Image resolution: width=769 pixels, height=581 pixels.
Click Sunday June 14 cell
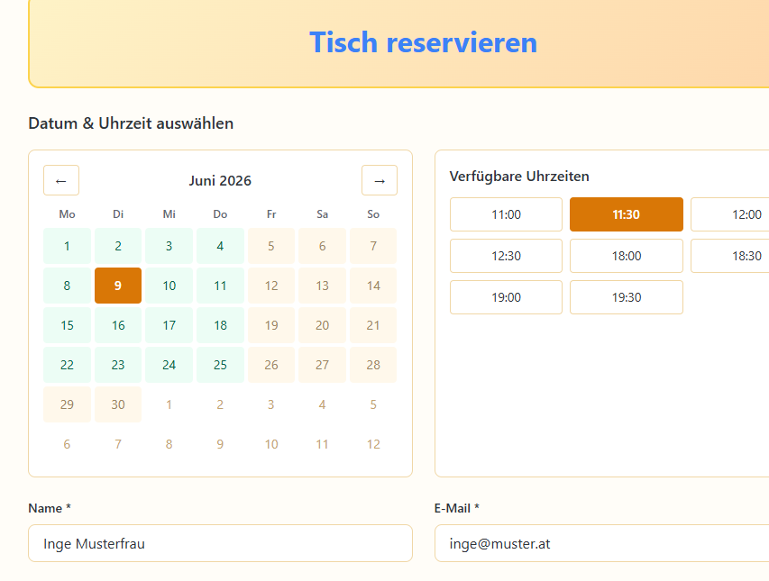(x=373, y=286)
